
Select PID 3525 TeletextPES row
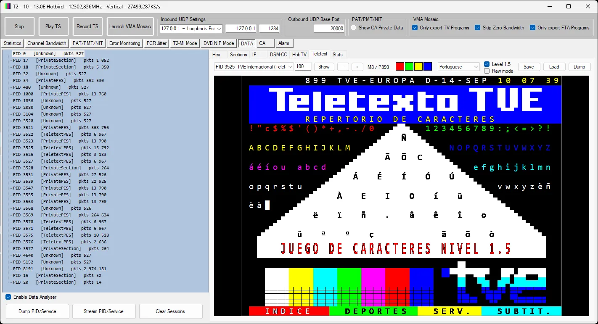point(61,148)
